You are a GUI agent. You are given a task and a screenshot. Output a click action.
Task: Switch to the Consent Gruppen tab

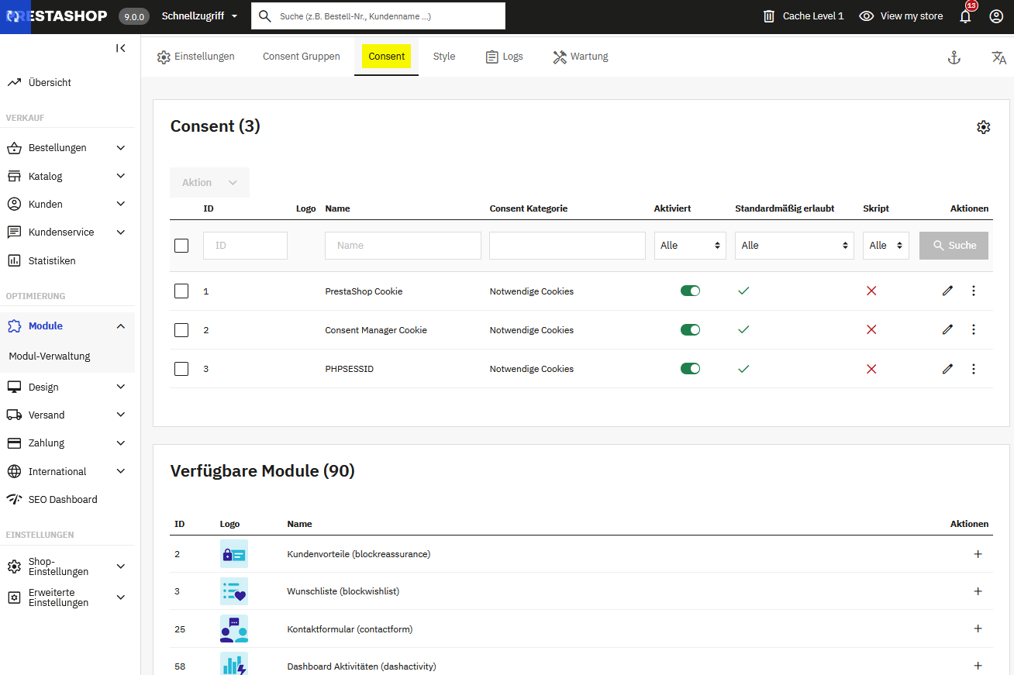click(x=301, y=57)
